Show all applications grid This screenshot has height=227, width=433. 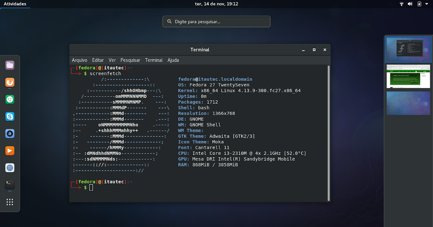10,202
